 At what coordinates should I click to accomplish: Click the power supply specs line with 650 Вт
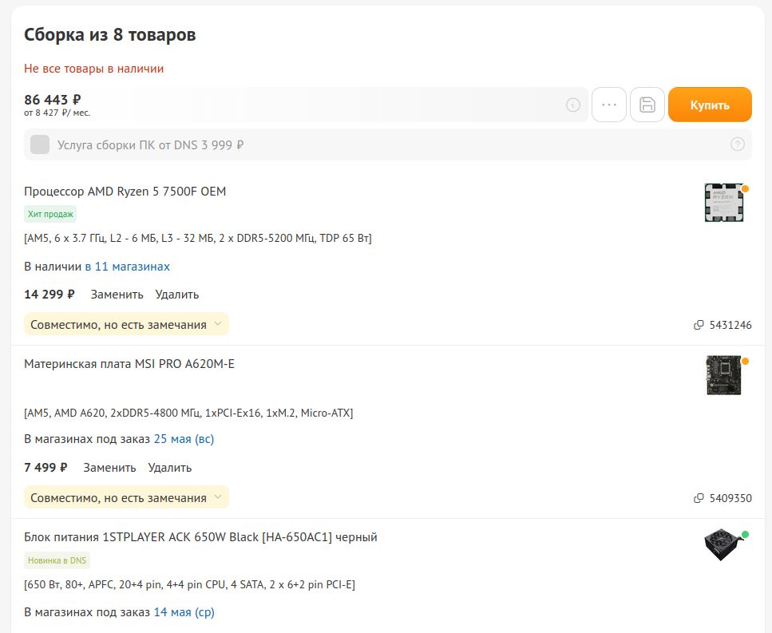pos(189,585)
